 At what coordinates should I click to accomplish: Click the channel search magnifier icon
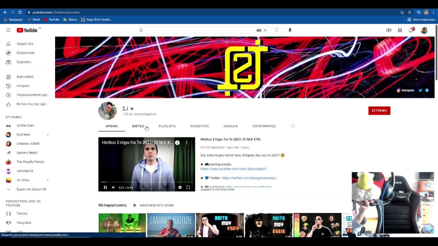293,126
